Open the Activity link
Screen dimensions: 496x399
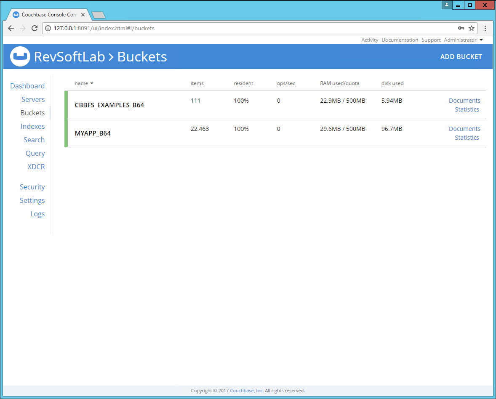[x=370, y=40]
